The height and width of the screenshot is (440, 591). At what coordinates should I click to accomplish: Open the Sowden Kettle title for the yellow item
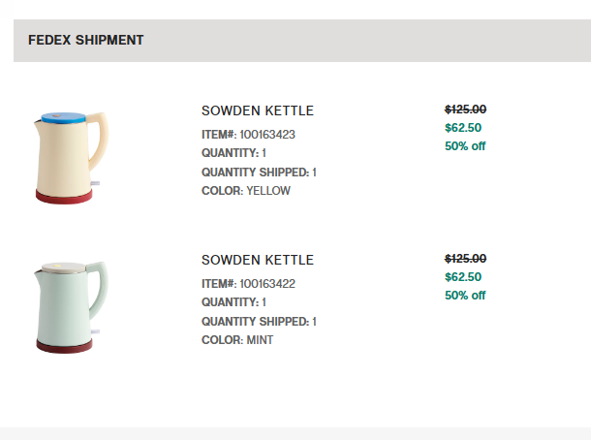point(258,110)
